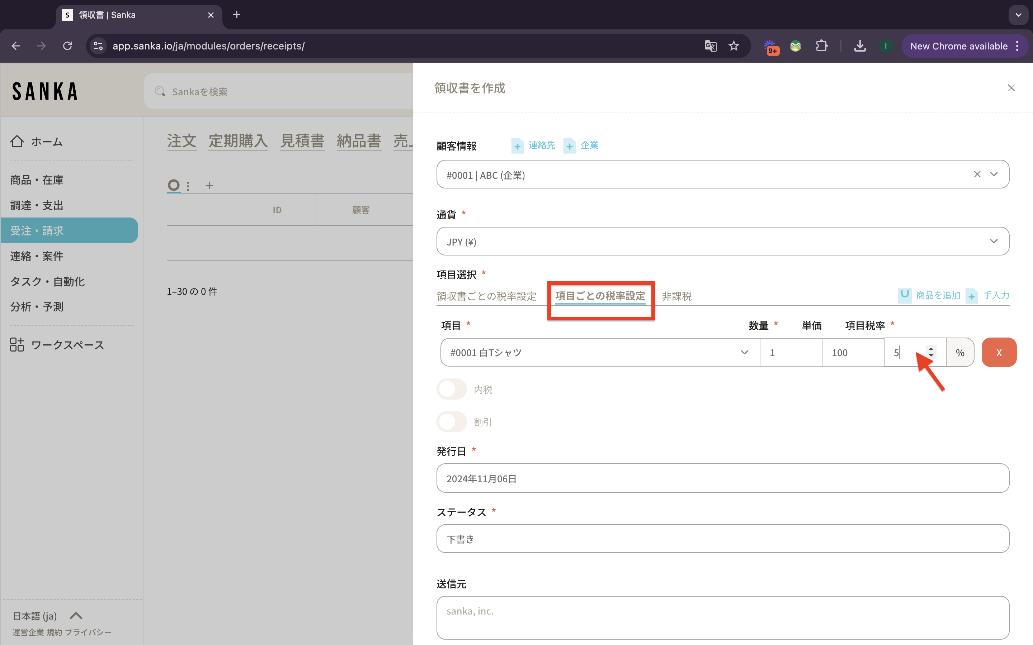Increase 項目税率 with stepper up arrow

pos(931,349)
